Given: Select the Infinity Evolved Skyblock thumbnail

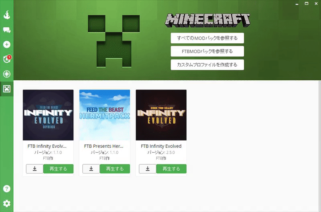Looking at the screenshot, I should pyautogui.click(x=48, y=115).
